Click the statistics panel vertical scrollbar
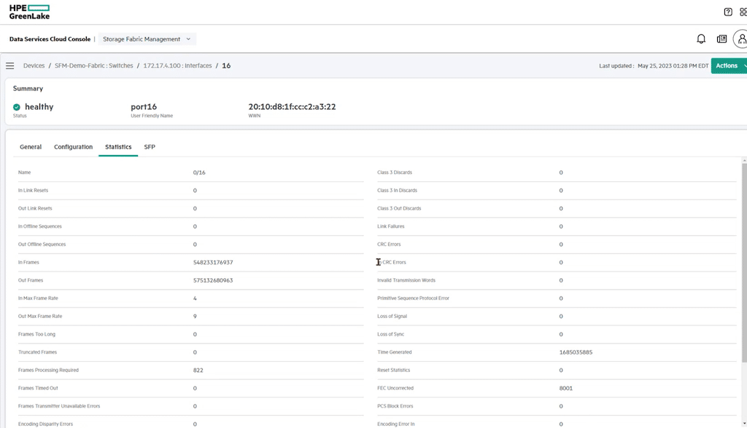Viewport: 747px width, 428px height. point(744,261)
